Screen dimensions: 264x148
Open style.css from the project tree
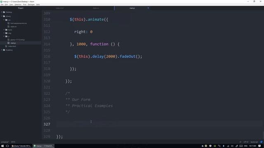tap(14, 26)
